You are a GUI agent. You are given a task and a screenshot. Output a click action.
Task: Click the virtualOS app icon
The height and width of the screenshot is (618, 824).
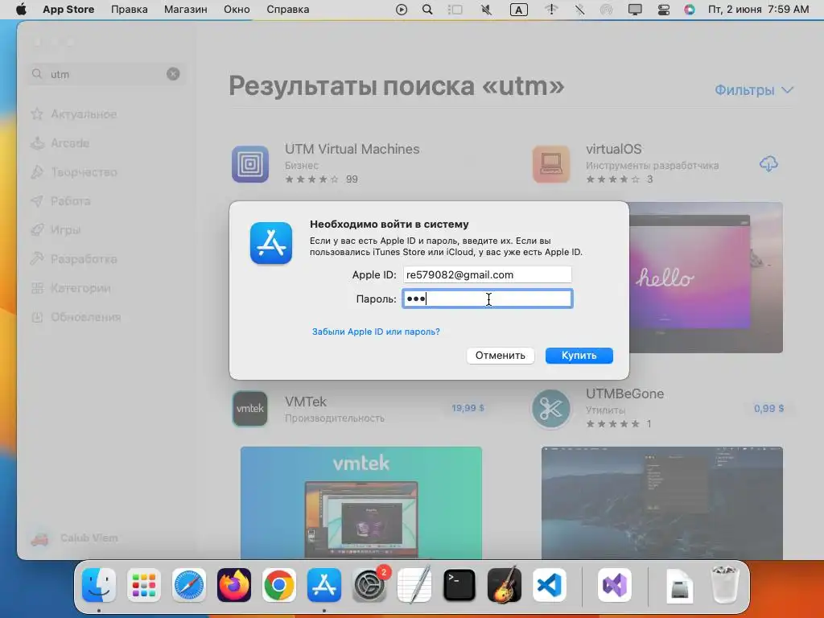click(x=551, y=164)
